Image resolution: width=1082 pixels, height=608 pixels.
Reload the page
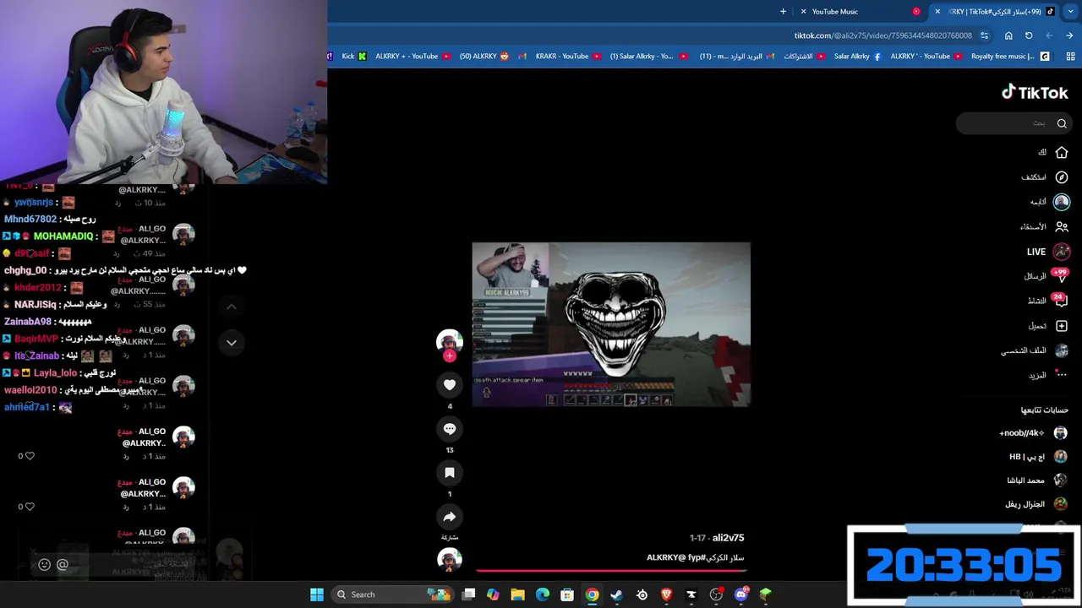tap(1029, 35)
